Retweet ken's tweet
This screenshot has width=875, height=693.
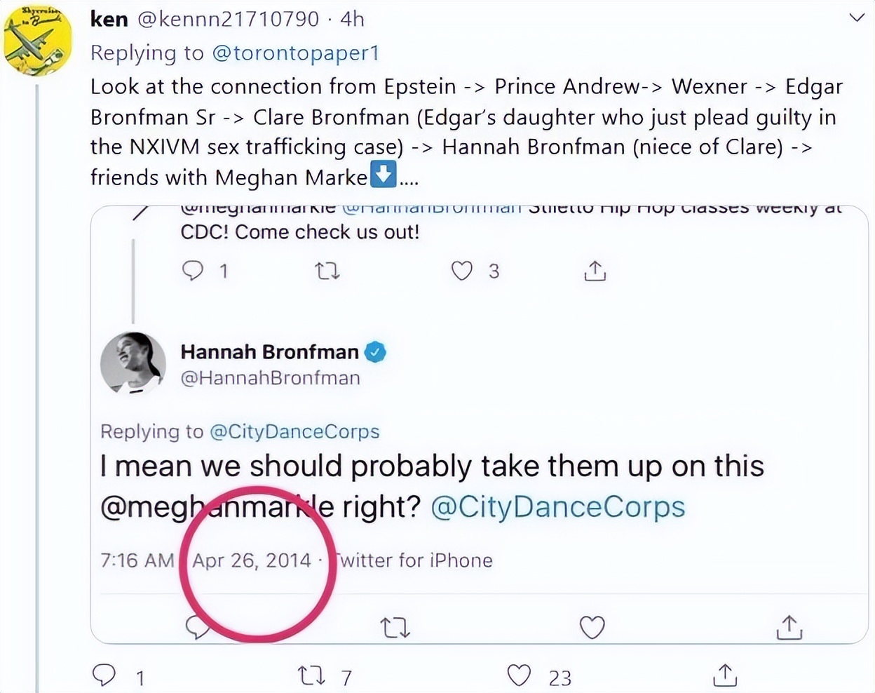pyautogui.click(x=311, y=675)
